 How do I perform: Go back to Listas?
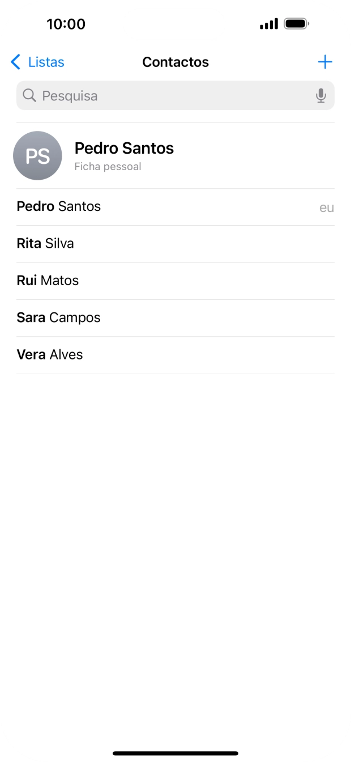pyautogui.click(x=46, y=62)
